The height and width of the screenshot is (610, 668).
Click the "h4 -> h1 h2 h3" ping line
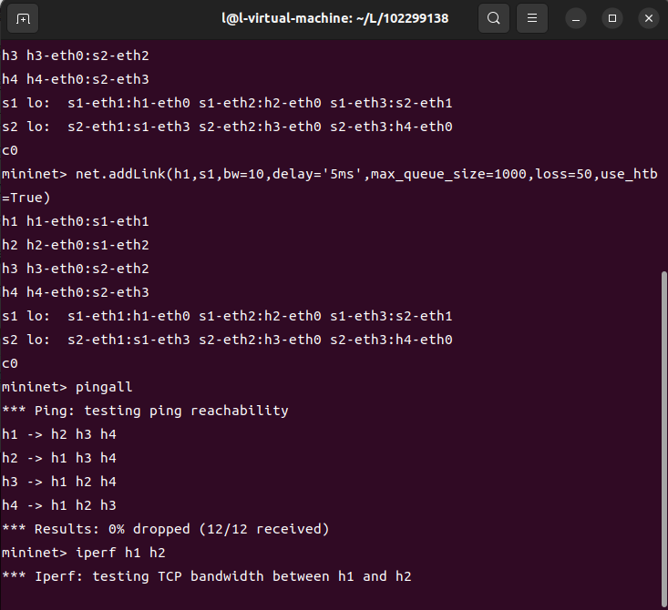tap(59, 505)
